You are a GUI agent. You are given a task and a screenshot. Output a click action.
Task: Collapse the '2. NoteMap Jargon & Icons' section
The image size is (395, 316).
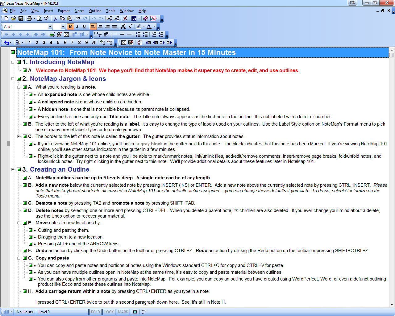point(13,79)
